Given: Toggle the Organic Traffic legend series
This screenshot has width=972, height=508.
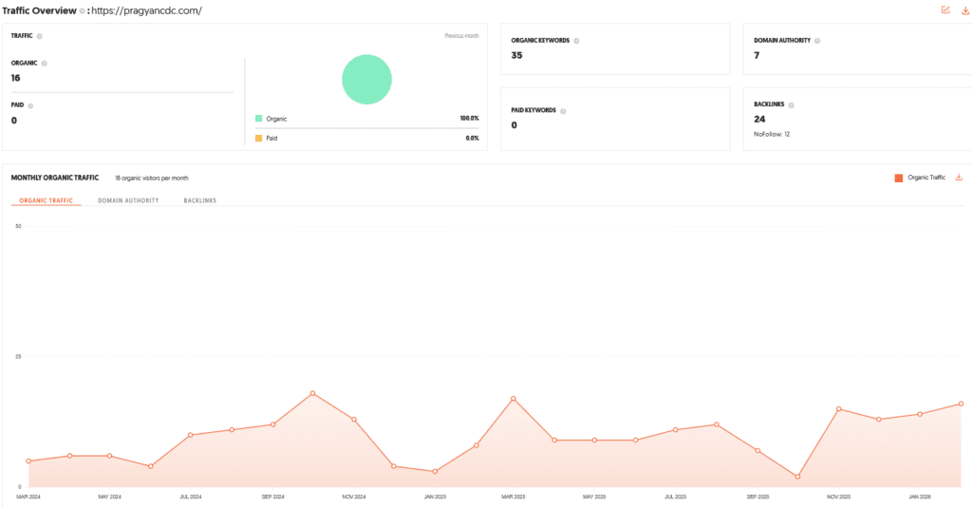Looking at the screenshot, I should pos(919,178).
